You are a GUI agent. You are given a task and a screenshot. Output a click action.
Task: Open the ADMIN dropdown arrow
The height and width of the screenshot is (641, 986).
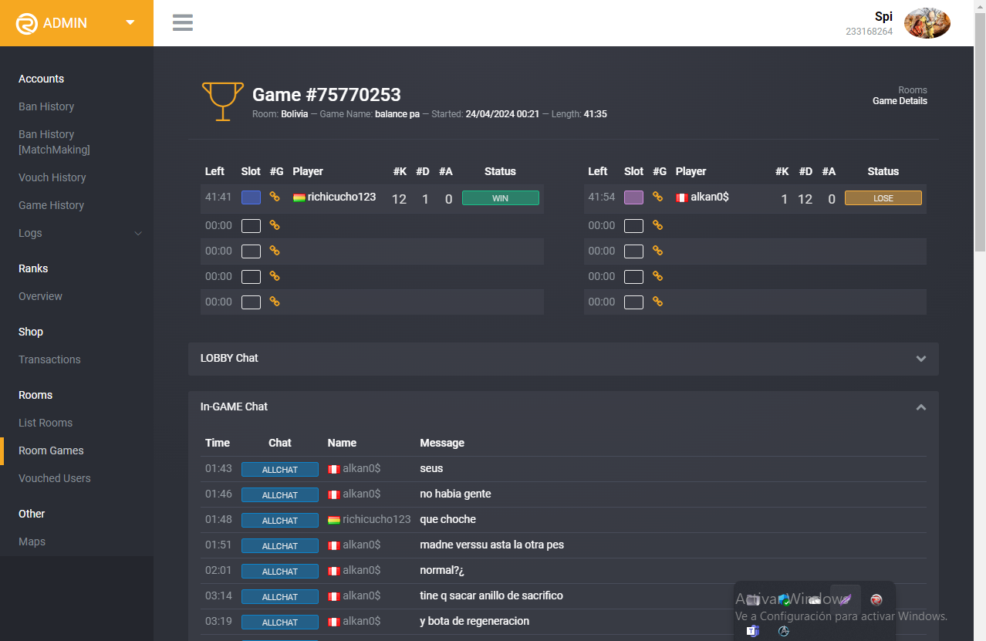pos(130,22)
